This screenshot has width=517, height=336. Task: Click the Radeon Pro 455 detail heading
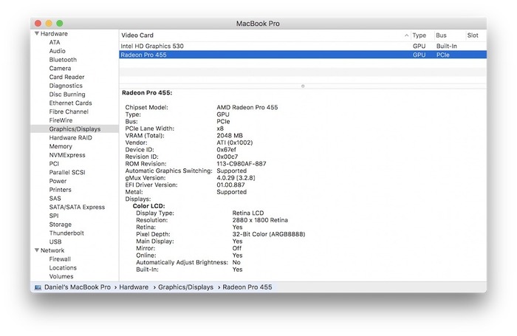147,92
